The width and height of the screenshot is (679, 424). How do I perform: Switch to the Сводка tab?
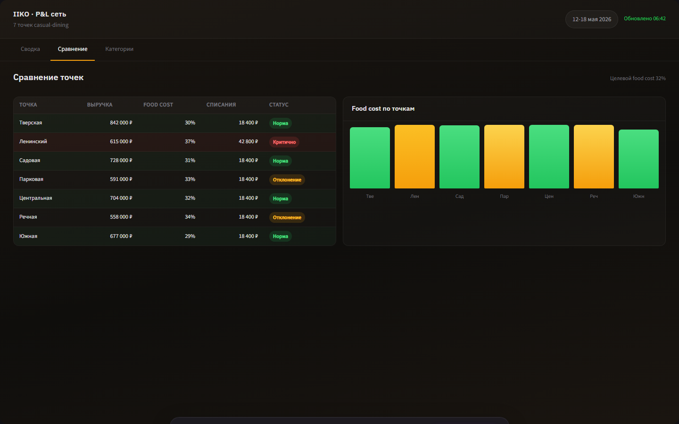coord(30,49)
